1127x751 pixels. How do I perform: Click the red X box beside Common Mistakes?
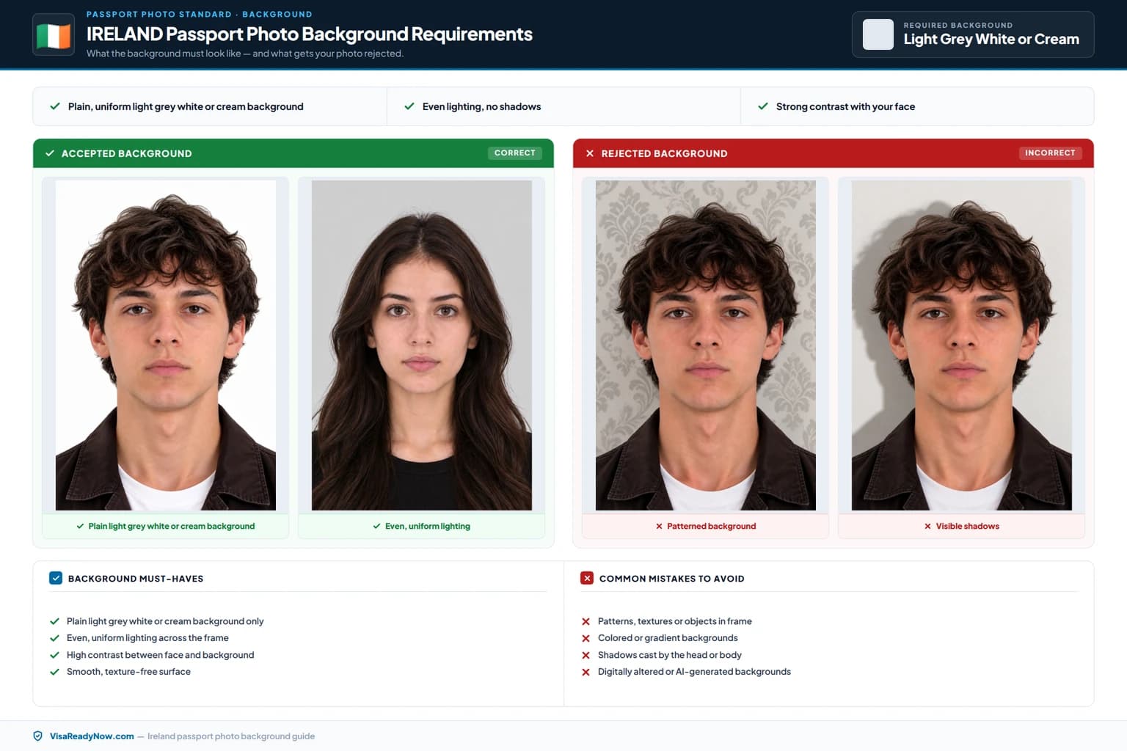[587, 578]
